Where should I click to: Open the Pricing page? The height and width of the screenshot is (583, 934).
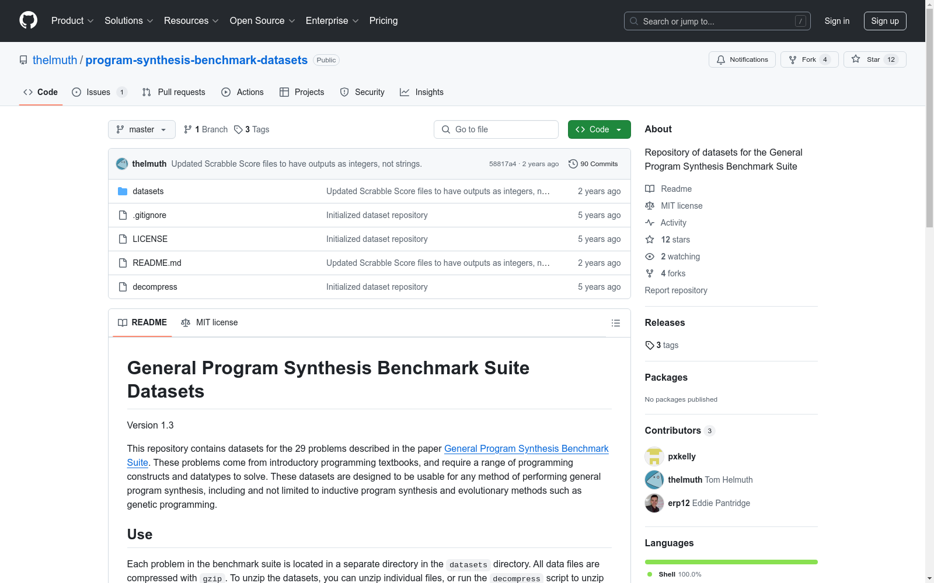pyautogui.click(x=384, y=21)
